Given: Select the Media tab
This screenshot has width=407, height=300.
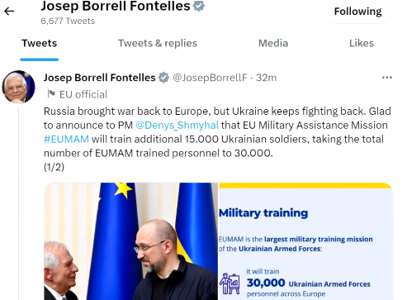Looking at the screenshot, I should click(273, 43).
